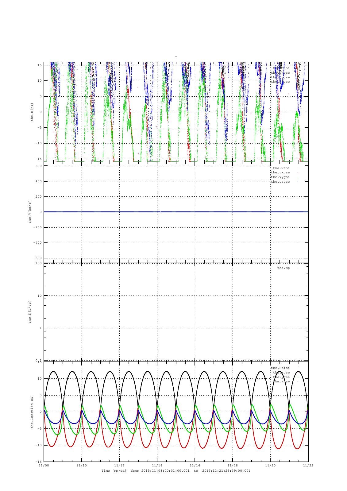Click the 11/10 date tick label
The width and height of the screenshot is (347, 491).
(82, 465)
